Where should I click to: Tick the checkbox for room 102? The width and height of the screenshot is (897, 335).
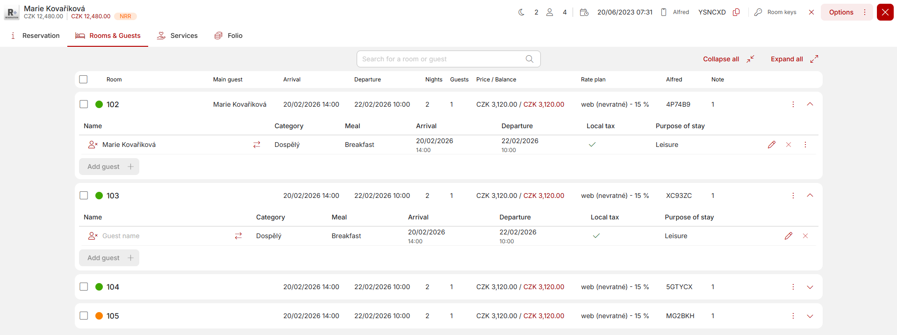click(x=84, y=104)
